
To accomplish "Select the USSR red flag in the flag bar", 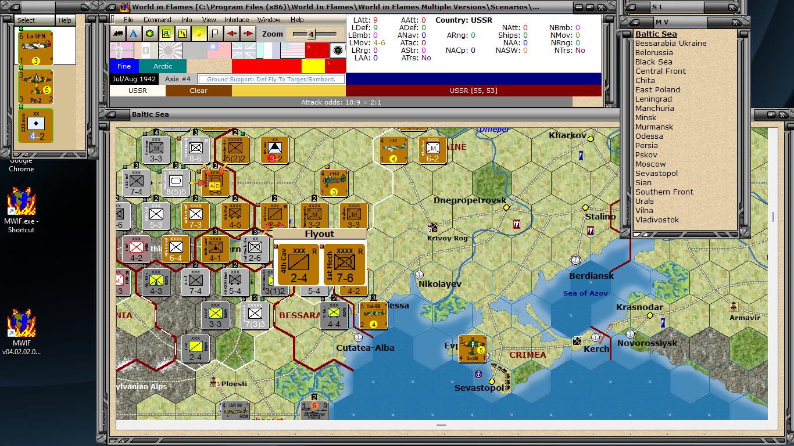I will point(317,51).
